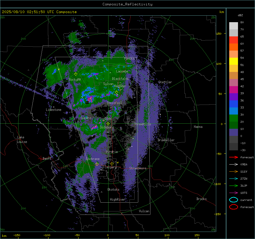Image resolution: width=255 pixels, height=239 pixels.
Task: Select the orange 111V arrow legend entry
Action: pos(233,171)
